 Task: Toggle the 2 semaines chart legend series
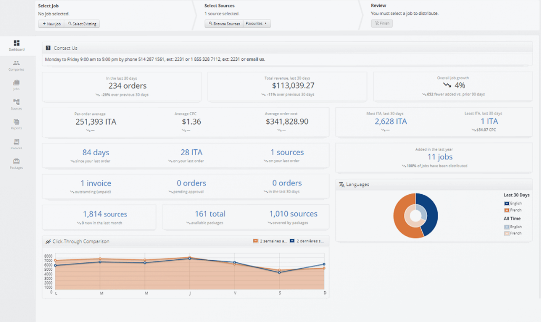pyautogui.click(x=270, y=241)
